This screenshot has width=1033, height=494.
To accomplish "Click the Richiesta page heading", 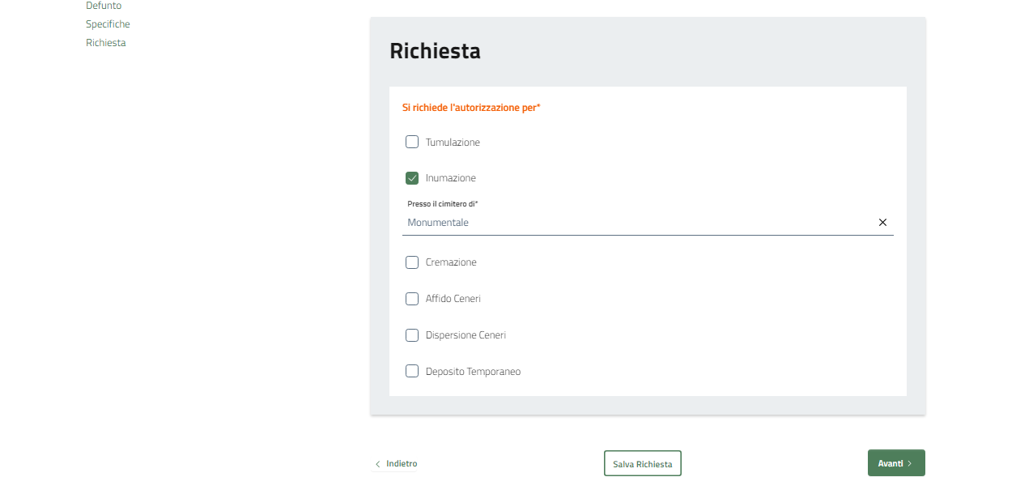I will [x=435, y=51].
